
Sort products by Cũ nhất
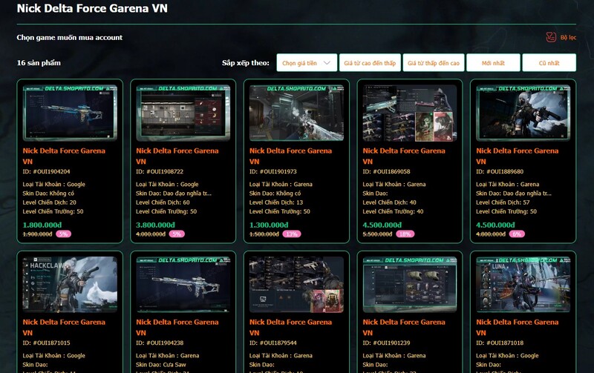(x=549, y=63)
